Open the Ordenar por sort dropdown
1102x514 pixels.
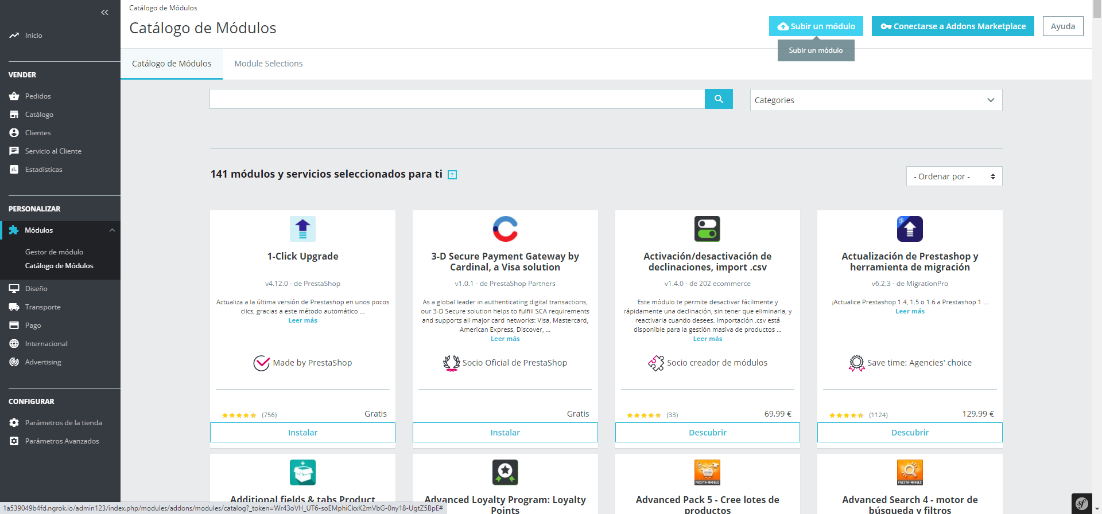[x=954, y=176]
